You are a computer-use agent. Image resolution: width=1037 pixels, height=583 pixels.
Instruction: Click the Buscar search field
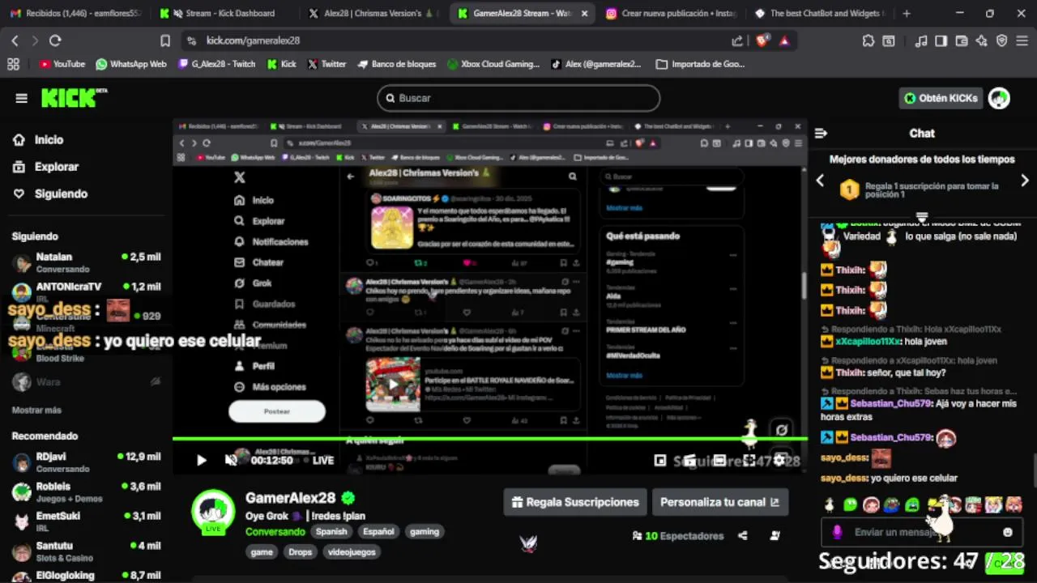coord(518,98)
